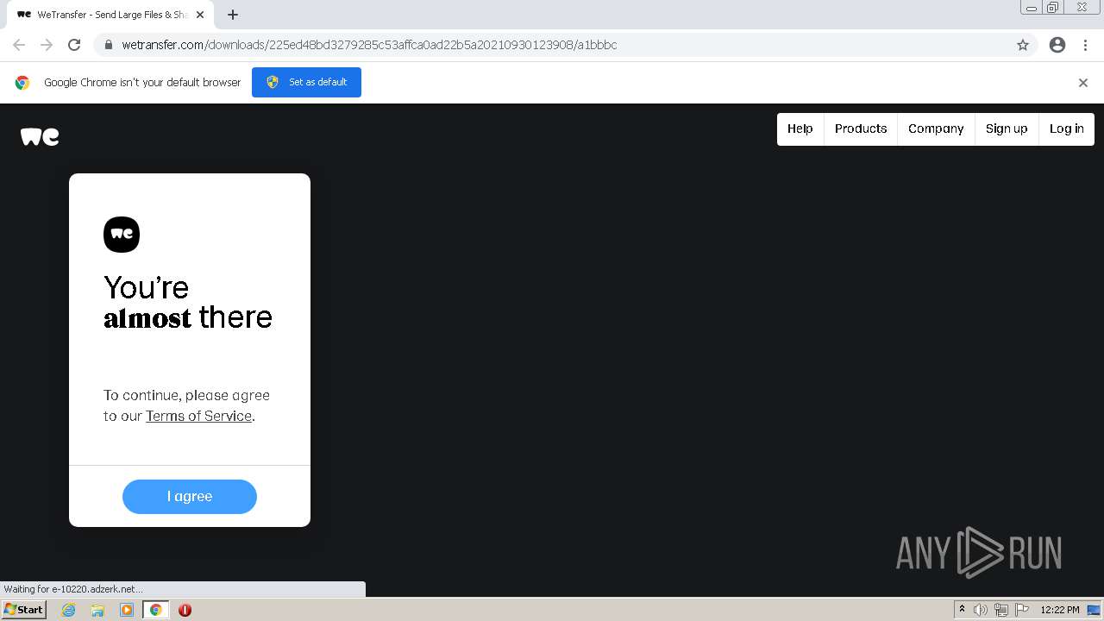Viewport: 1104px width, 621px height.
Task: Click the Chrome taskbar icon
Action: (155, 610)
